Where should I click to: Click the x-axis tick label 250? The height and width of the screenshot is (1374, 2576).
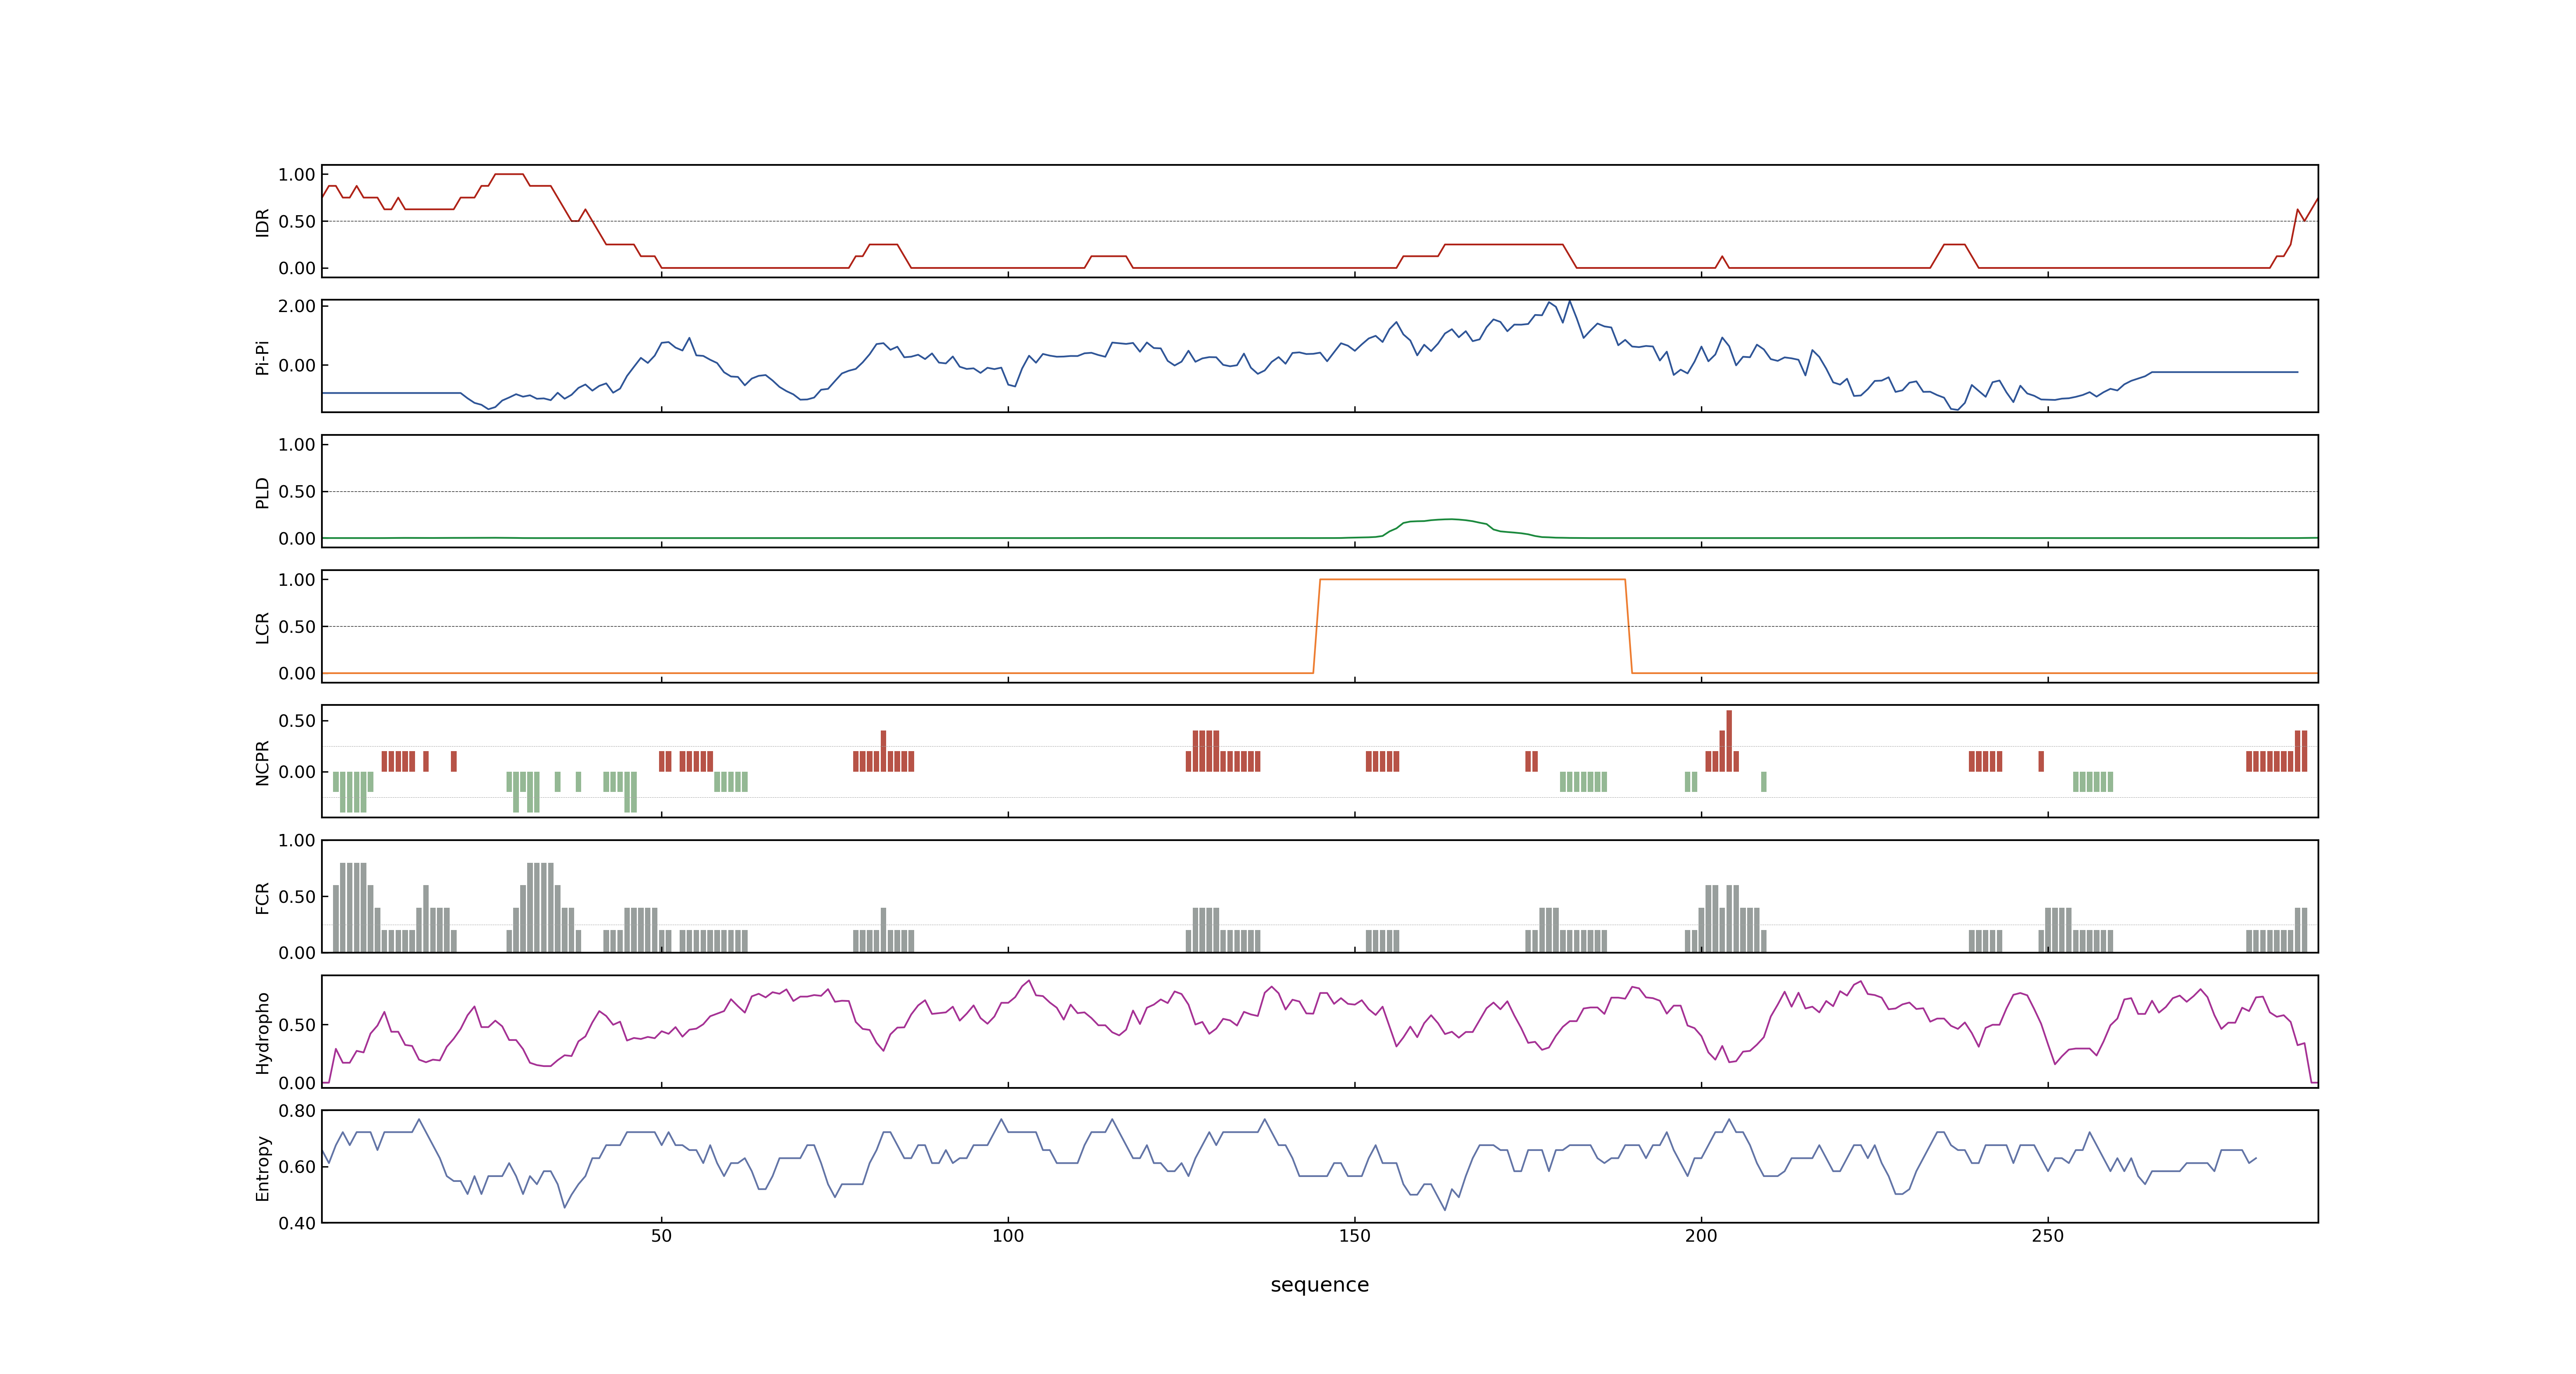(x=2047, y=1236)
